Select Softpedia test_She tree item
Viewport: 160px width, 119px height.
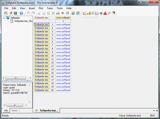23,21
